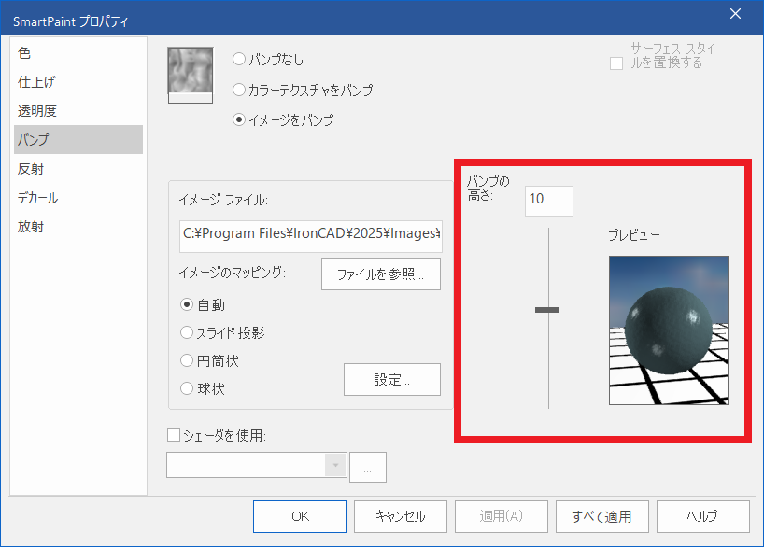Open the 仕上げ (Finish) settings page
The width and height of the screenshot is (764, 547).
pos(33,81)
